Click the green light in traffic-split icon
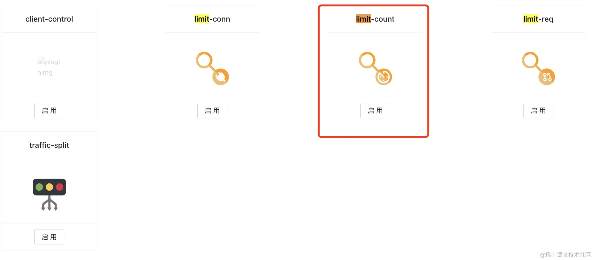This screenshot has width=593, height=260. click(x=39, y=187)
